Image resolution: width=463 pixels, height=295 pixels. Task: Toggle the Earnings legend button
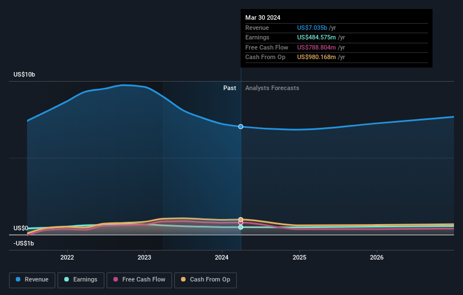[x=81, y=280]
